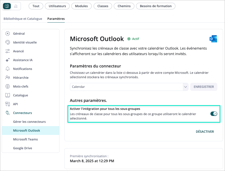Switch to the bar chart analytics icon
Viewport: 225px width, 171px height.
pos(16,6)
